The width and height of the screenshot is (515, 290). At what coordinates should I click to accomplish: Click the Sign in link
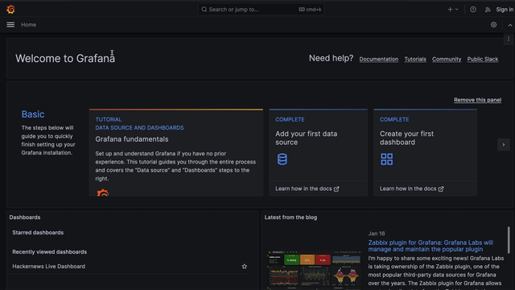coord(505,10)
